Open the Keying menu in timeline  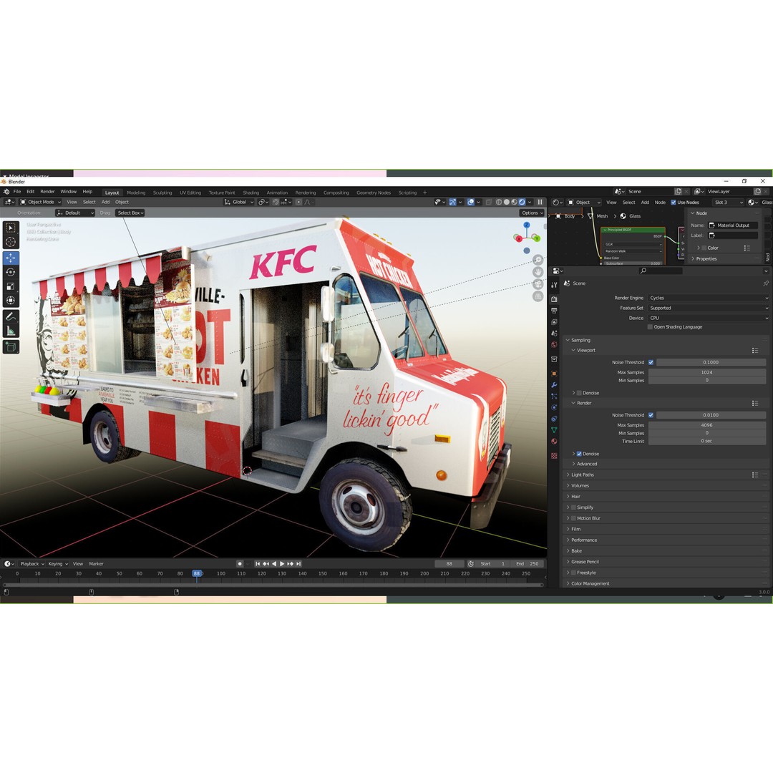(x=58, y=563)
